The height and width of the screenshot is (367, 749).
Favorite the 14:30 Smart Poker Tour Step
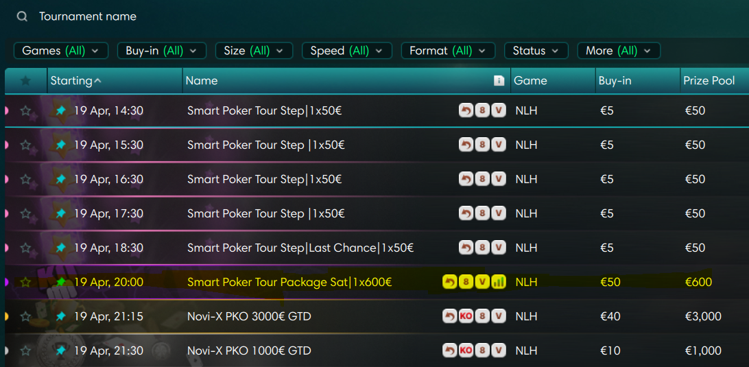[25, 110]
